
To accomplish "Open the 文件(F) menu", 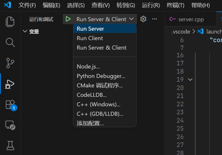I will pos(27,5).
